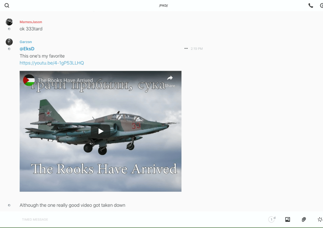Click the /FKD/ conversation title

163,6
